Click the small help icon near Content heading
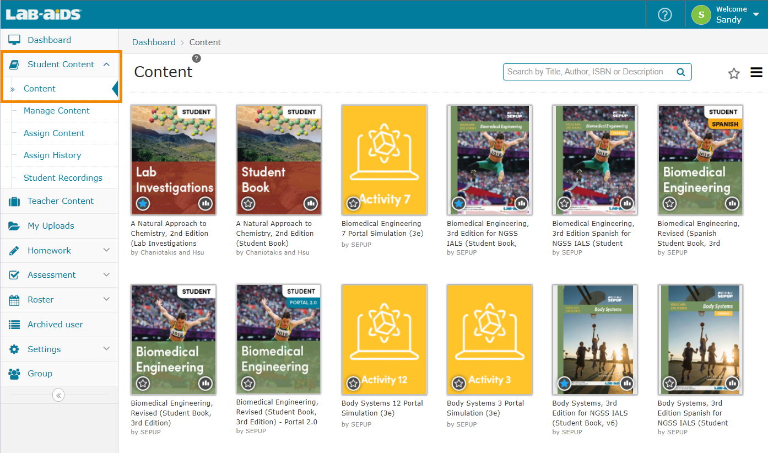Image resolution: width=768 pixels, height=453 pixels. tap(197, 58)
